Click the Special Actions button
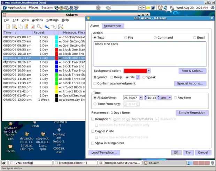 click(x=190, y=84)
